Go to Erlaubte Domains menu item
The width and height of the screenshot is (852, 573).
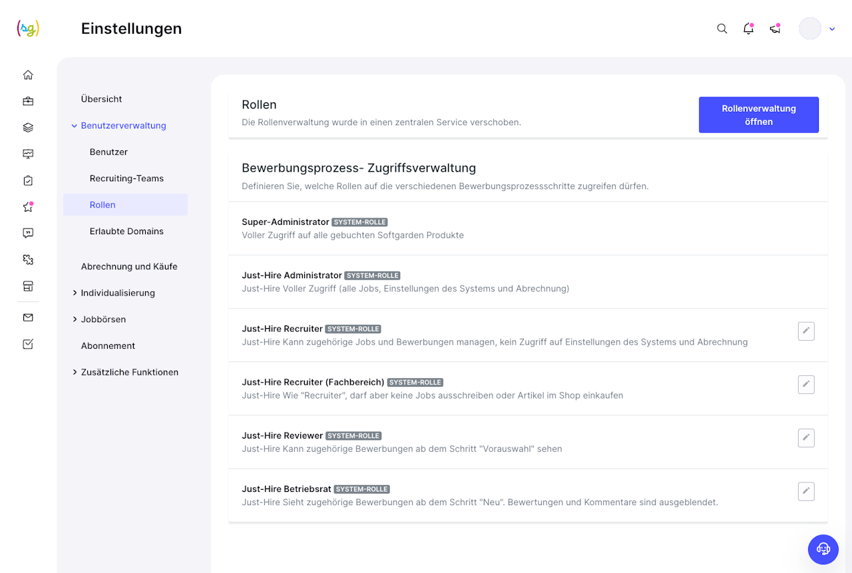pyautogui.click(x=126, y=232)
